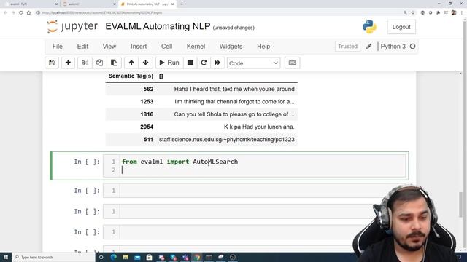Screen dimensions: 467x262
Task: Move selected cell up with arrow icon
Action: click(x=131, y=63)
